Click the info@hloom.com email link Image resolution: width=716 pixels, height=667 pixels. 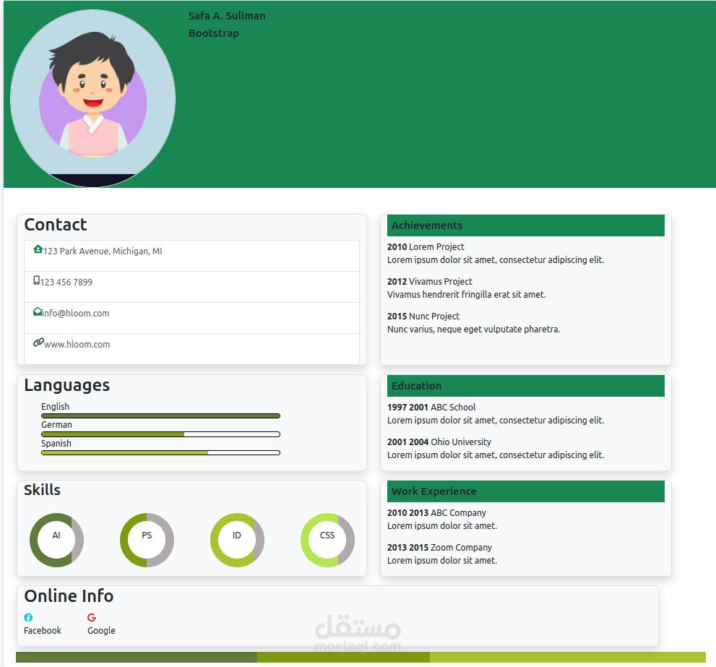coord(75,314)
